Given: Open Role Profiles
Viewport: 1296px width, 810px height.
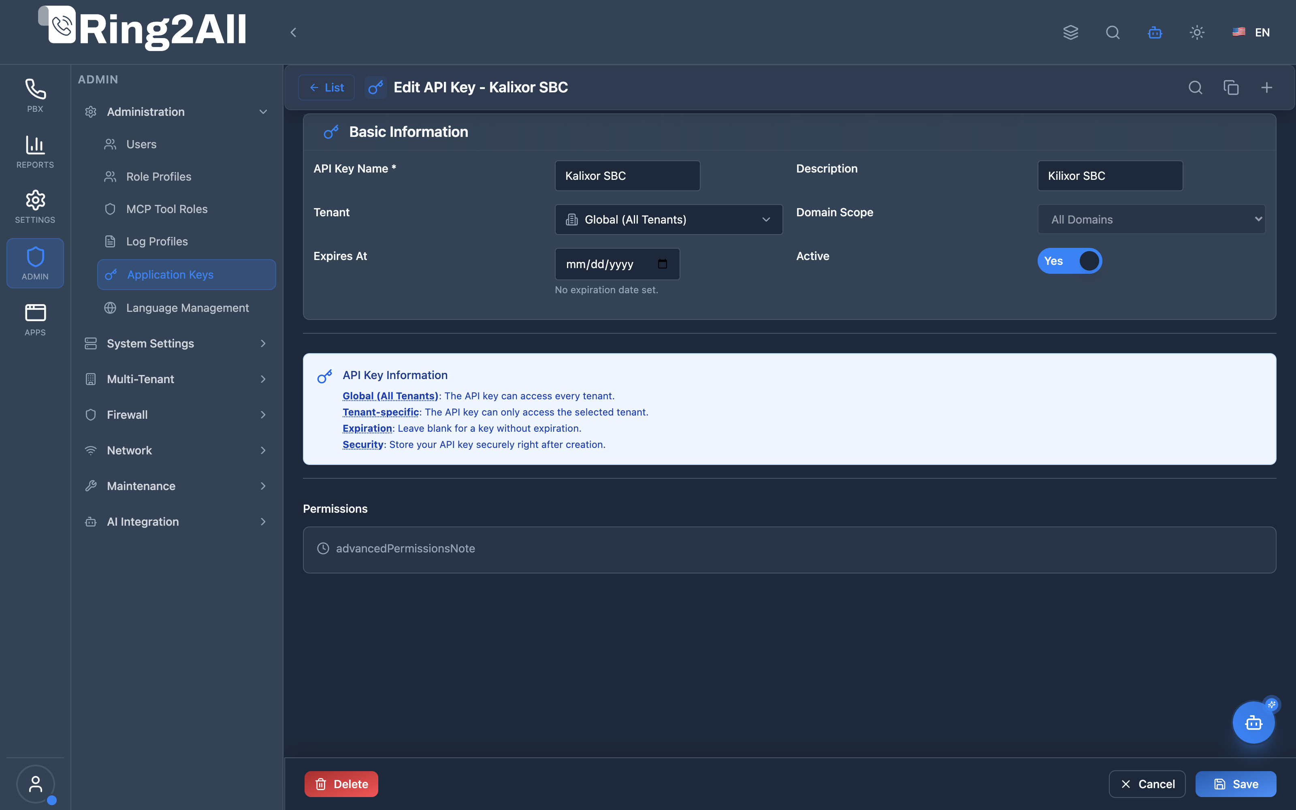Looking at the screenshot, I should [186, 176].
